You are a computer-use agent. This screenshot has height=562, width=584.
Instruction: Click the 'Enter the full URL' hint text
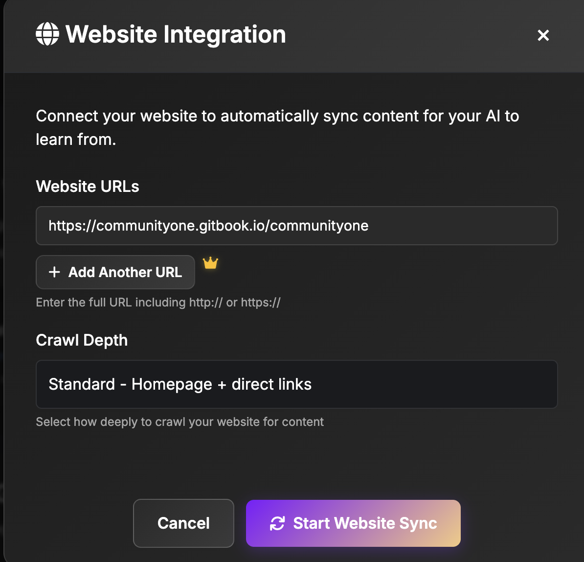click(x=158, y=302)
